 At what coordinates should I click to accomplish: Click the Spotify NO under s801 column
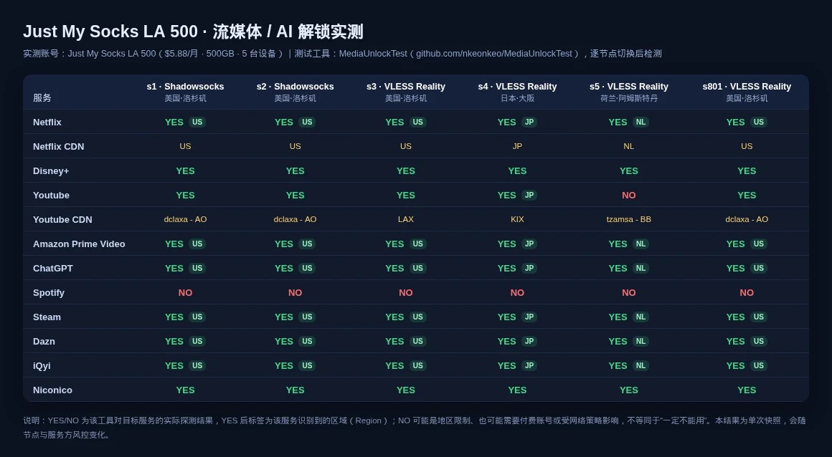[x=747, y=293]
